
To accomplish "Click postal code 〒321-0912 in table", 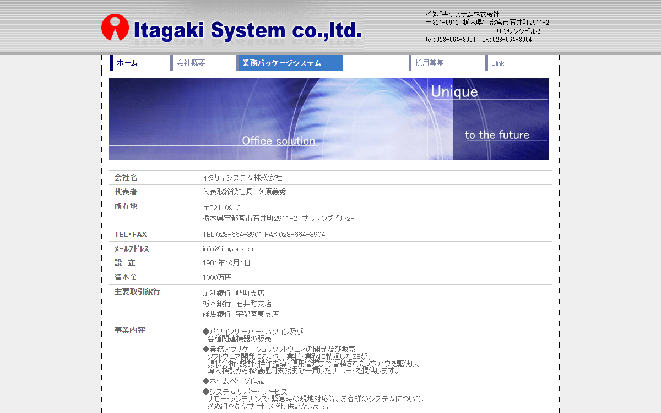I will (221, 208).
